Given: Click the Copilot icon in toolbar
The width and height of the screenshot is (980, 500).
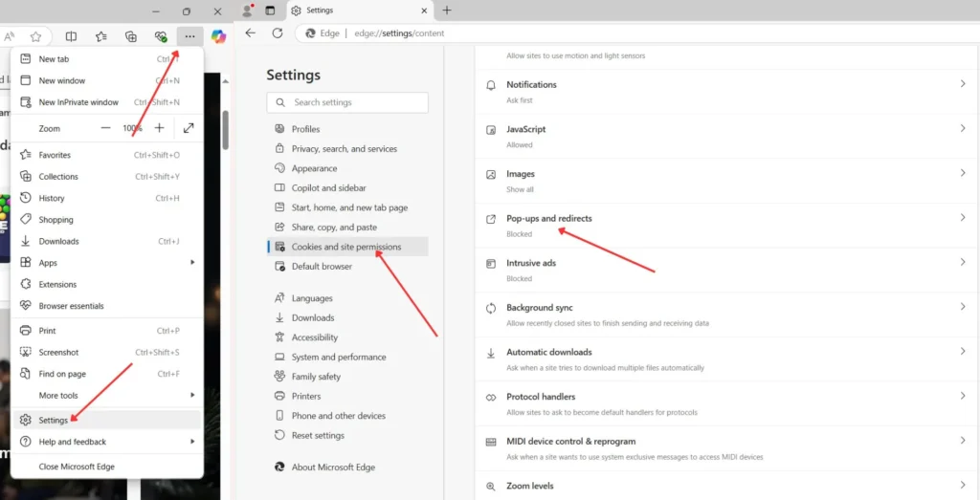Looking at the screenshot, I should [218, 37].
